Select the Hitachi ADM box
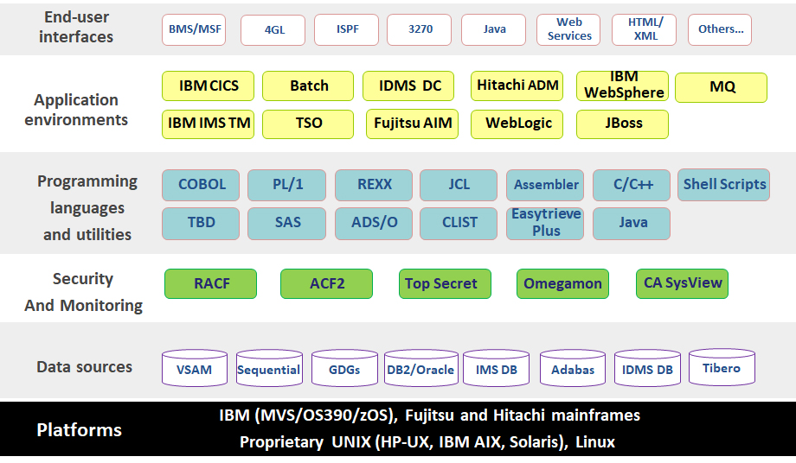This screenshot has width=796, height=463. 517,86
